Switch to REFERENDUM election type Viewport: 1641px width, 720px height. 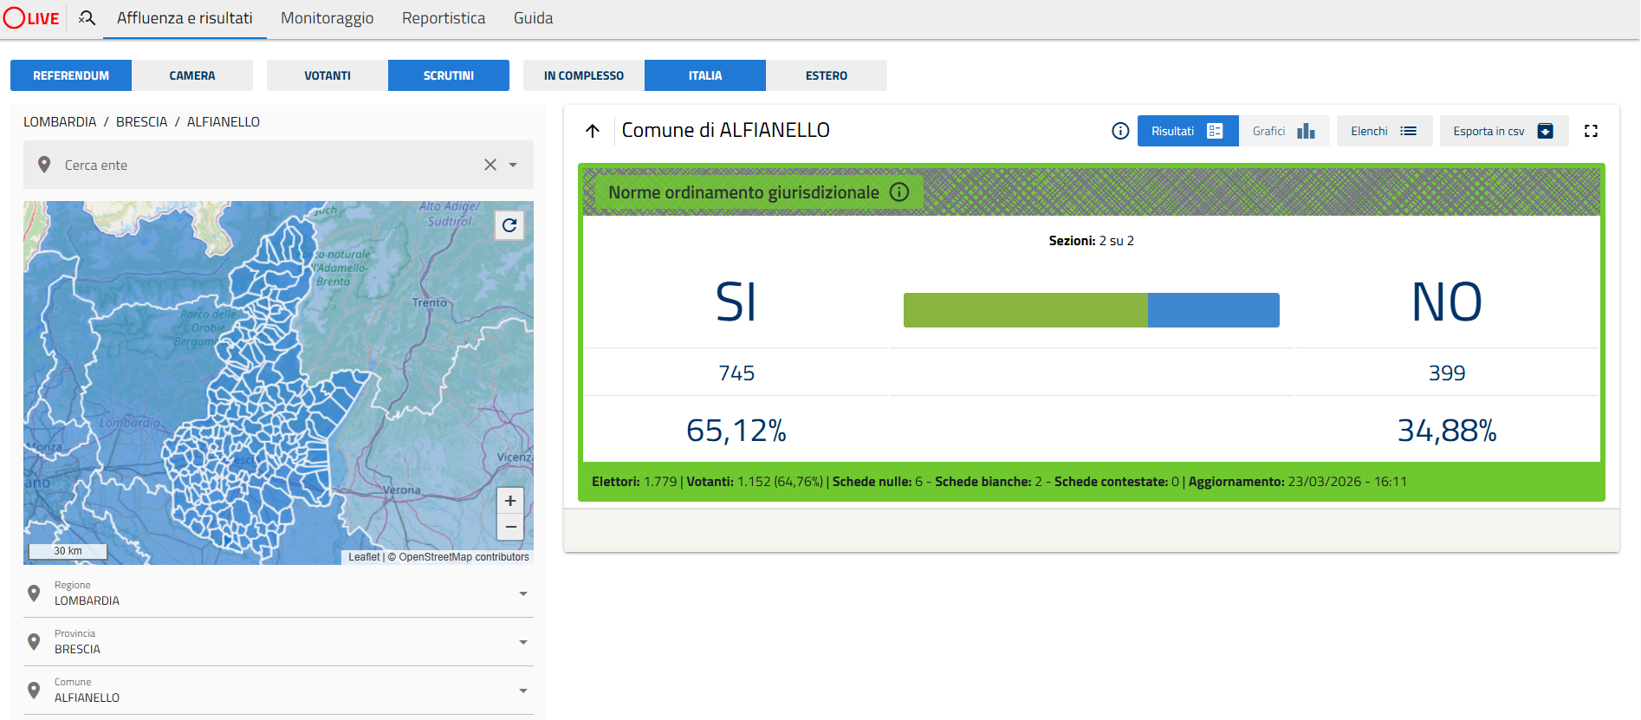tap(71, 75)
